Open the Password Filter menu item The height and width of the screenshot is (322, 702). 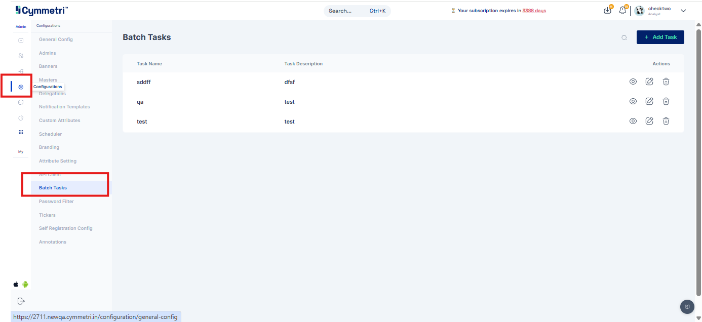click(56, 202)
